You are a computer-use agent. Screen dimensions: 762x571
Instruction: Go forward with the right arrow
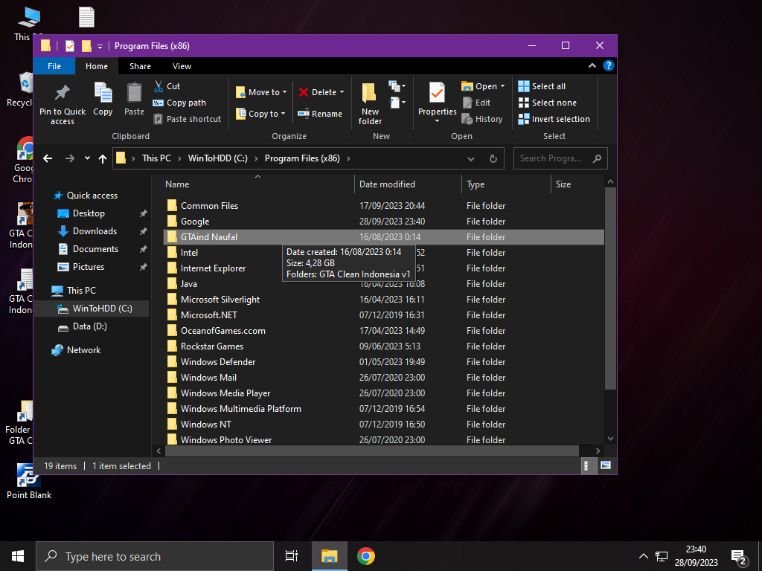(70, 158)
